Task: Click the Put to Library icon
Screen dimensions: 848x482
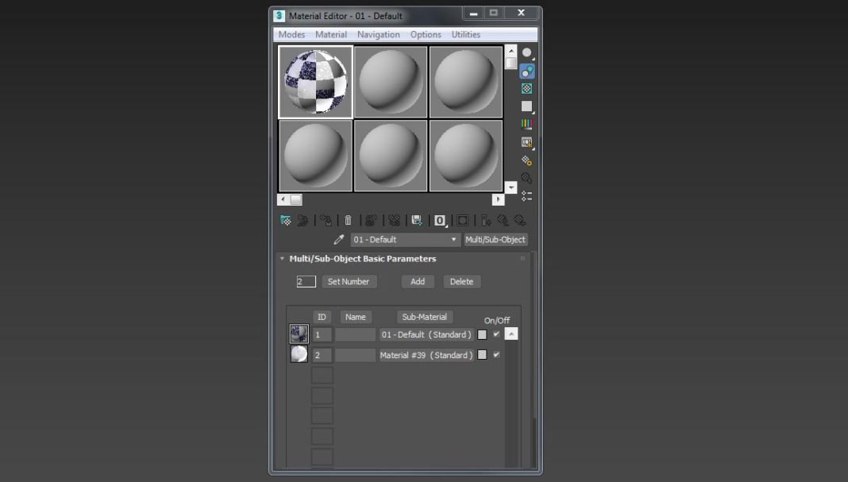Action: point(416,220)
